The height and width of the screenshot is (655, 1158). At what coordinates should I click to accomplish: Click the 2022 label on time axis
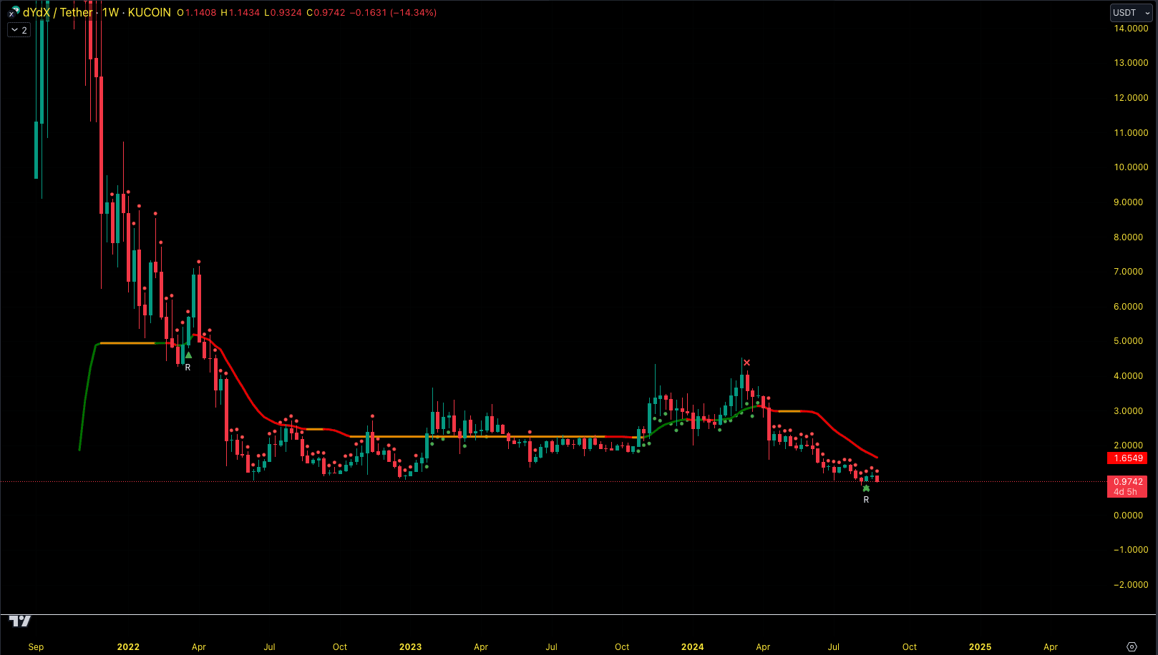[128, 647]
